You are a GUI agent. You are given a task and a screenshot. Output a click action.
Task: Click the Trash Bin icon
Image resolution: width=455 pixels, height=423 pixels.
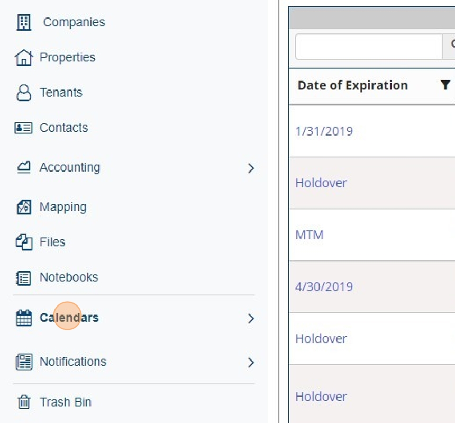24,402
